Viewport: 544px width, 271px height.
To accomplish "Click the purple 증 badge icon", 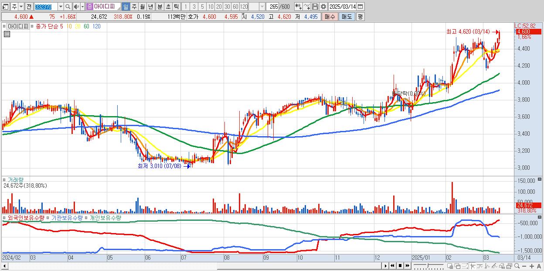I will (89, 7).
